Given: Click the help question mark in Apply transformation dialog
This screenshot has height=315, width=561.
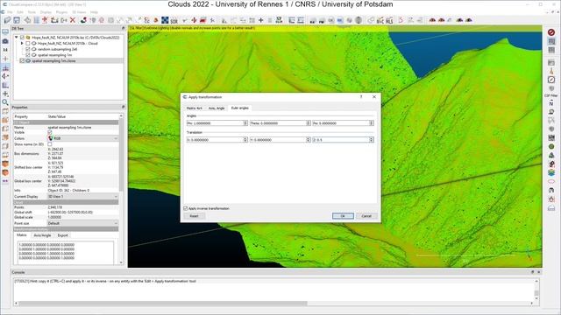Looking at the screenshot, I should [361, 97].
